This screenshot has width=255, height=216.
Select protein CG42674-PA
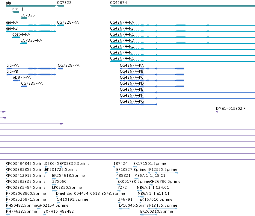pyautogui.click(x=132, y=66)
